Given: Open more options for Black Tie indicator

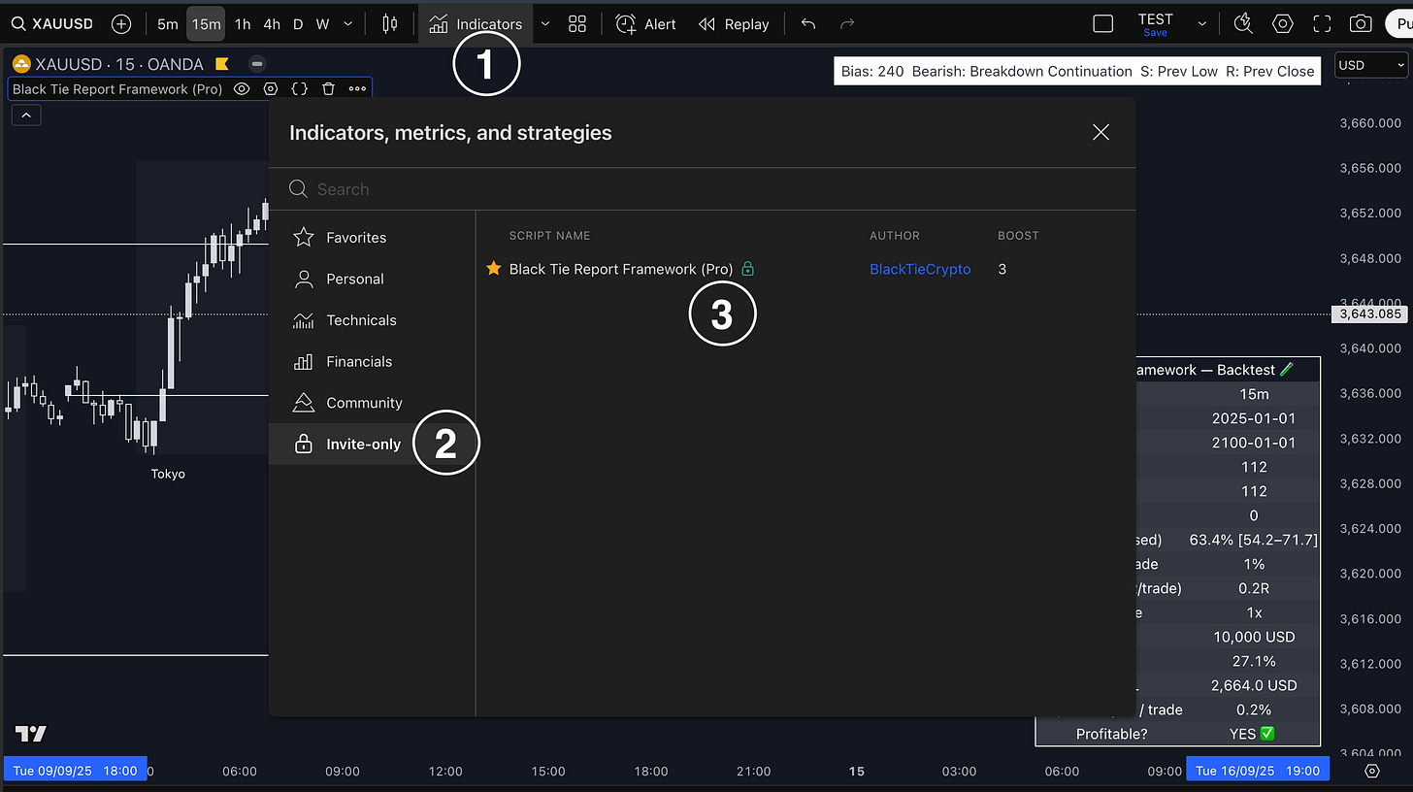Looking at the screenshot, I should (x=357, y=89).
